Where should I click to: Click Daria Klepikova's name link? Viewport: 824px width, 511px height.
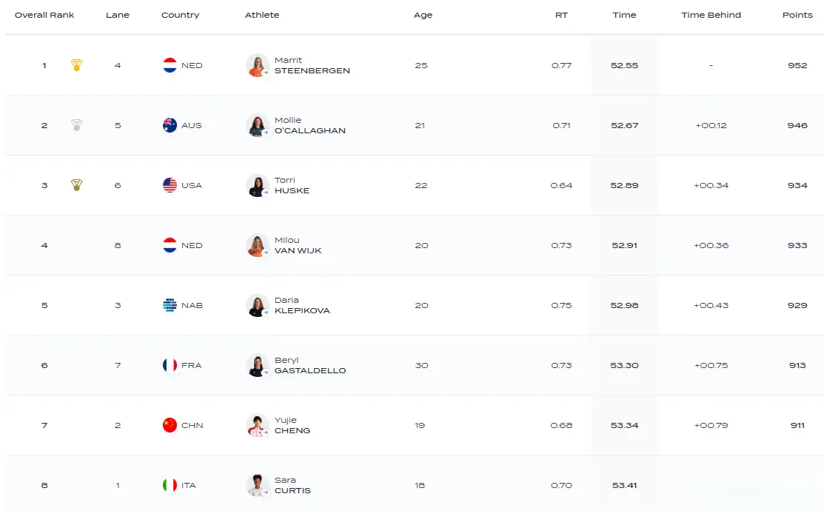point(302,305)
